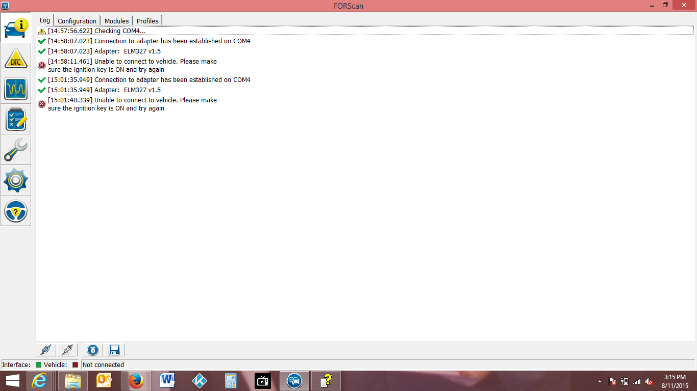Save the log with the floppy disk icon

pyautogui.click(x=114, y=350)
